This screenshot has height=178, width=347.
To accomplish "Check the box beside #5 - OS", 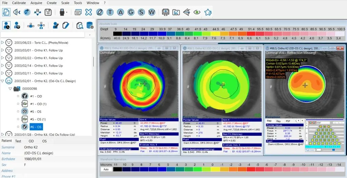I will [x=18, y=111].
